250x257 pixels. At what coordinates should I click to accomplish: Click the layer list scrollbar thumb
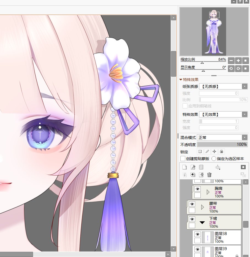coord(246,224)
